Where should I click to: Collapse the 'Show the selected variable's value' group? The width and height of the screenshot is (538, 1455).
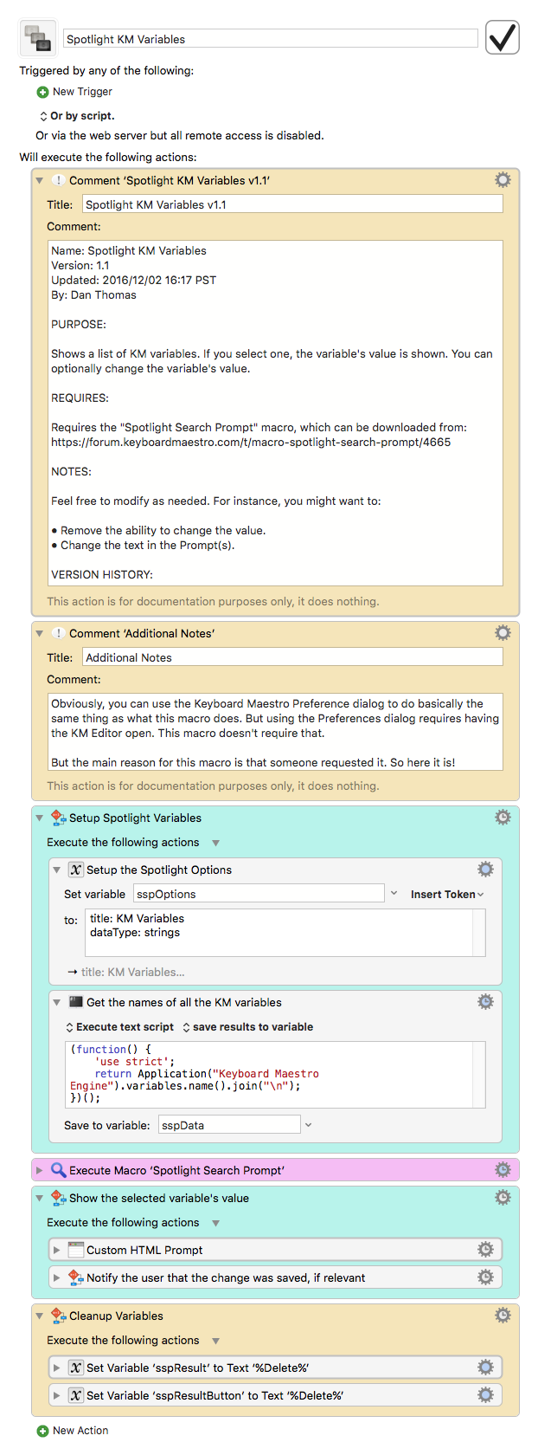(x=40, y=1199)
